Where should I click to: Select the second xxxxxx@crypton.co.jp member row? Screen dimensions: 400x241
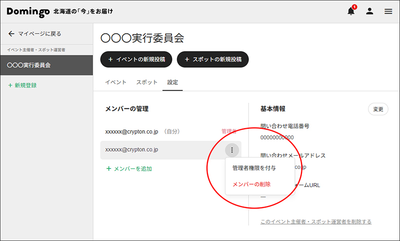point(170,150)
